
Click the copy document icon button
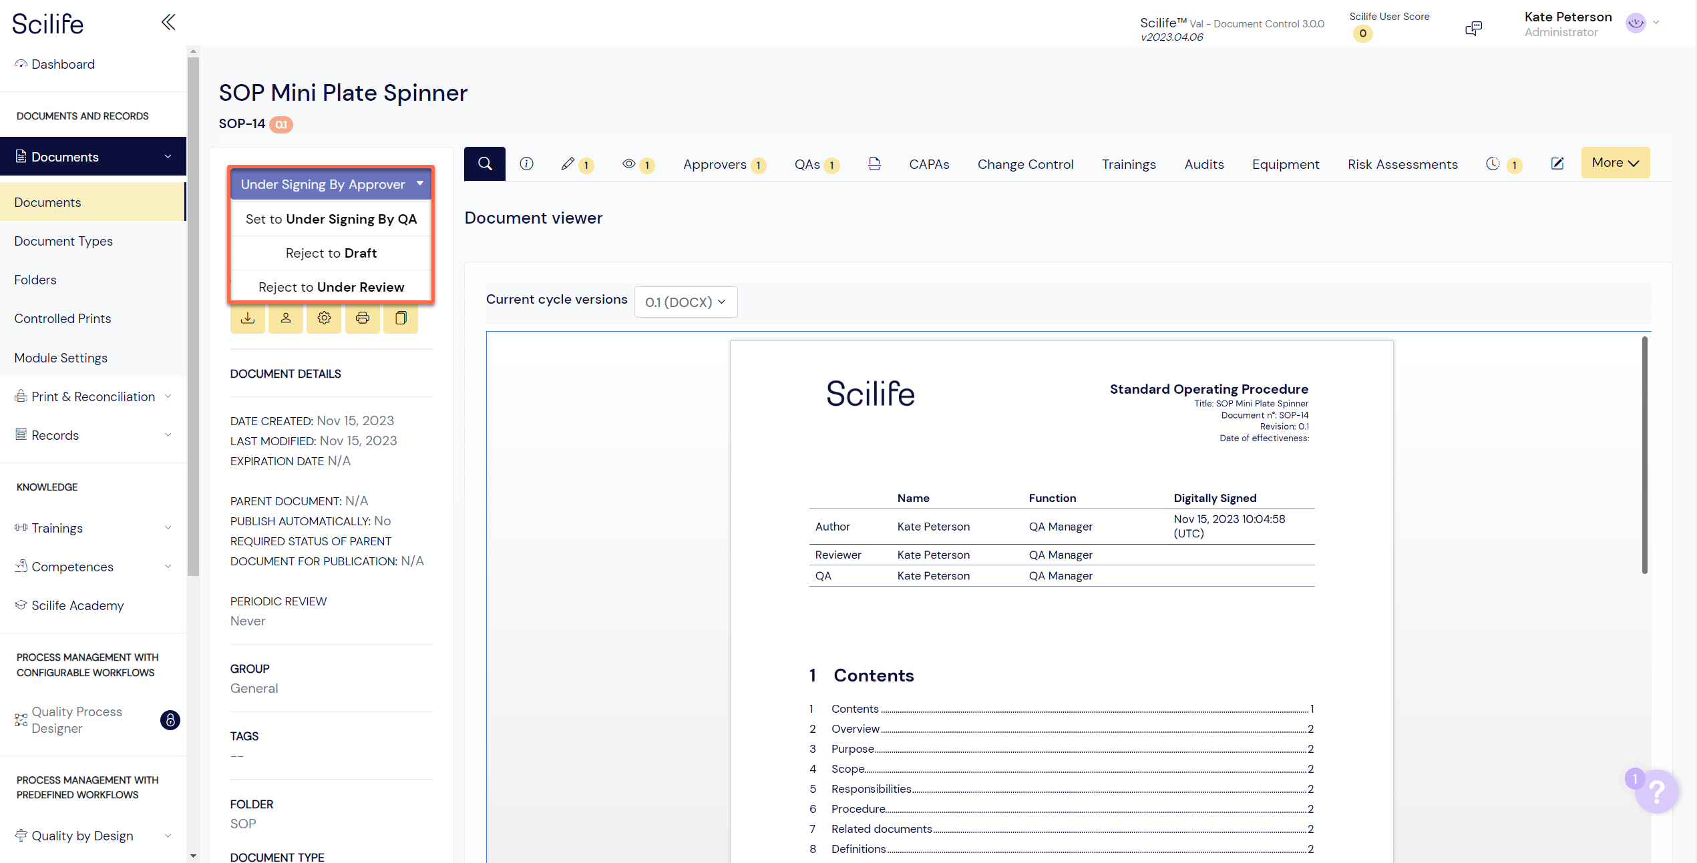pos(401,318)
